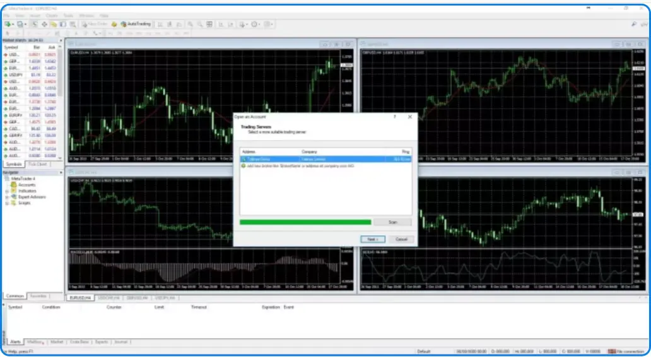Toggle the Chart Shift toolbar icon
Image resolution: width=651 pixels, height=357 pixels.
click(x=231, y=25)
